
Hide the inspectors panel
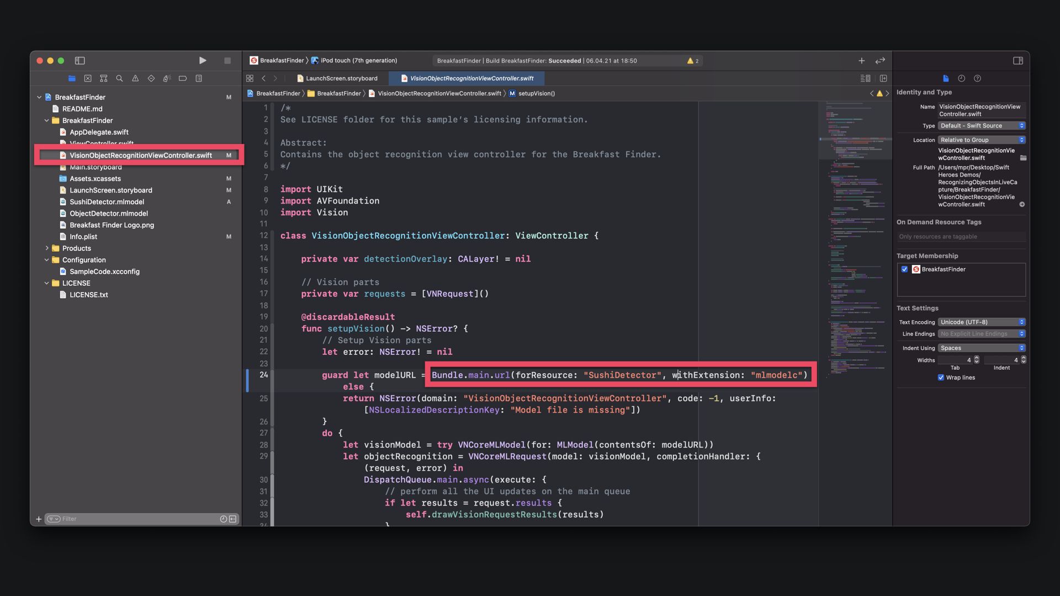pos(1018,61)
